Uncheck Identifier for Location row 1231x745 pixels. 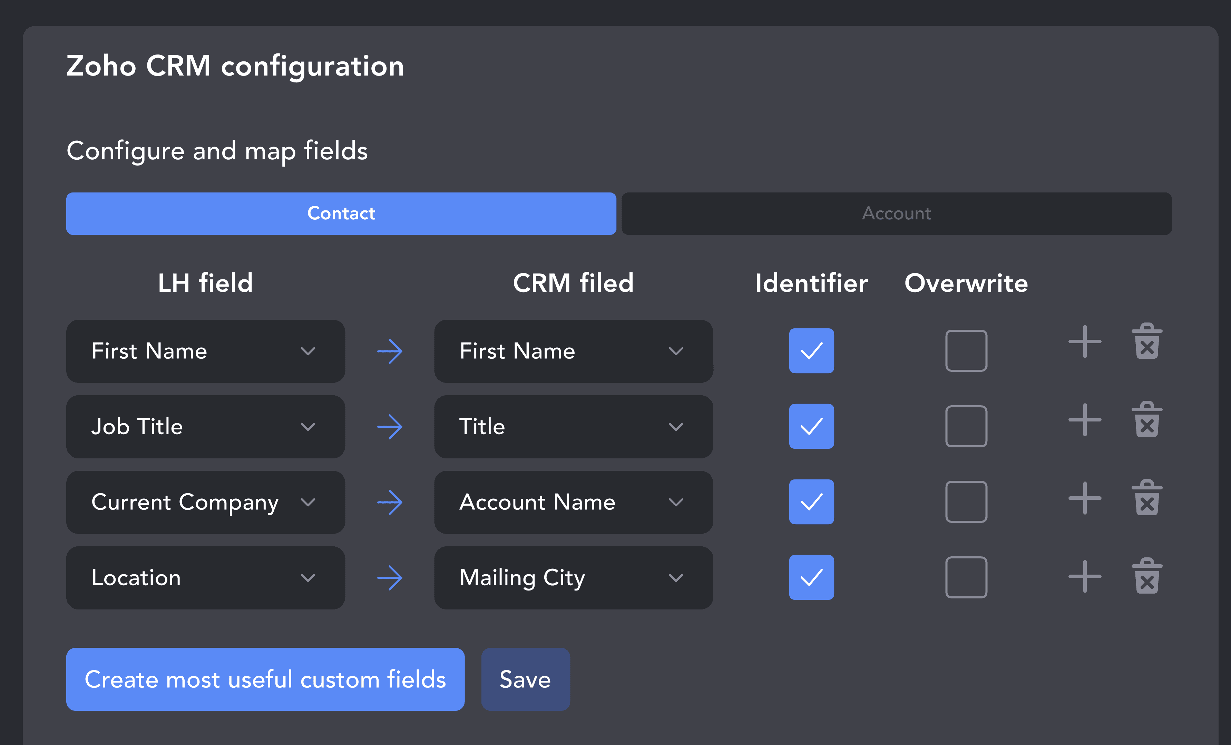point(811,577)
